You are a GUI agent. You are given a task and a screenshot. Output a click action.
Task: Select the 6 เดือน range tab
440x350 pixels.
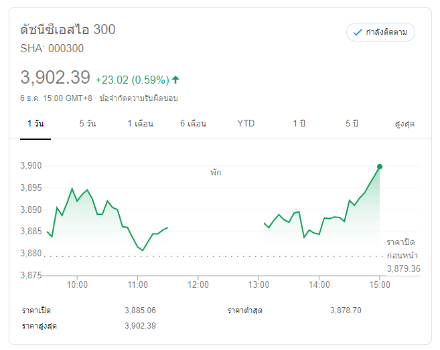193,124
